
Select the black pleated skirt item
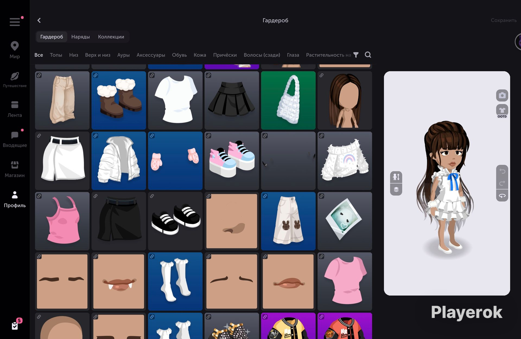pyautogui.click(x=232, y=100)
